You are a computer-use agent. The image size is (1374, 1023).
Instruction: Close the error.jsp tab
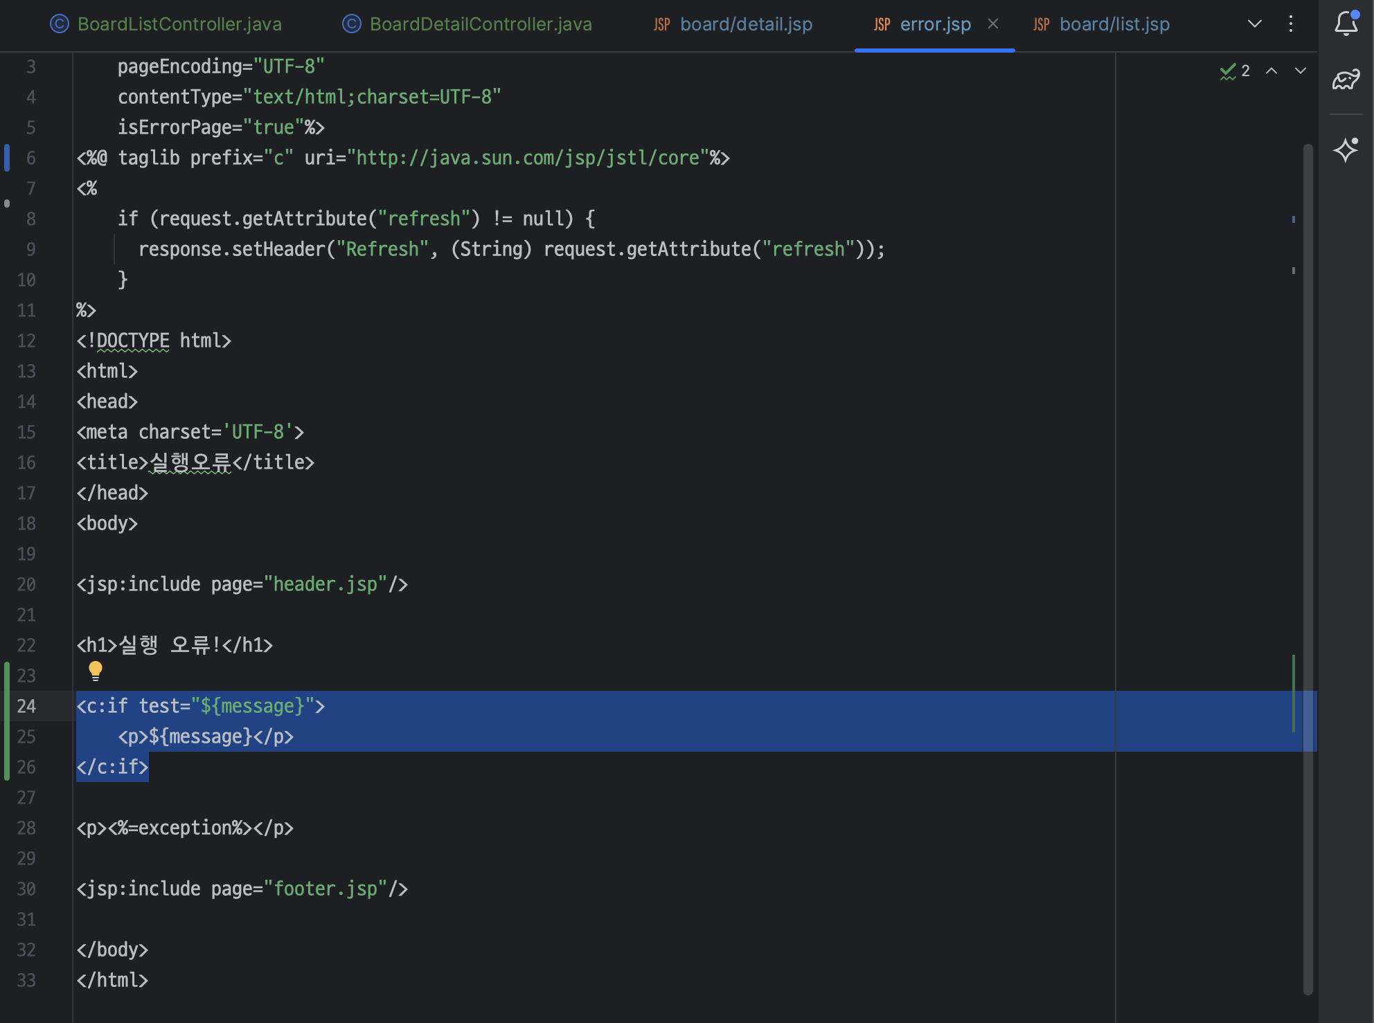(x=993, y=24)
